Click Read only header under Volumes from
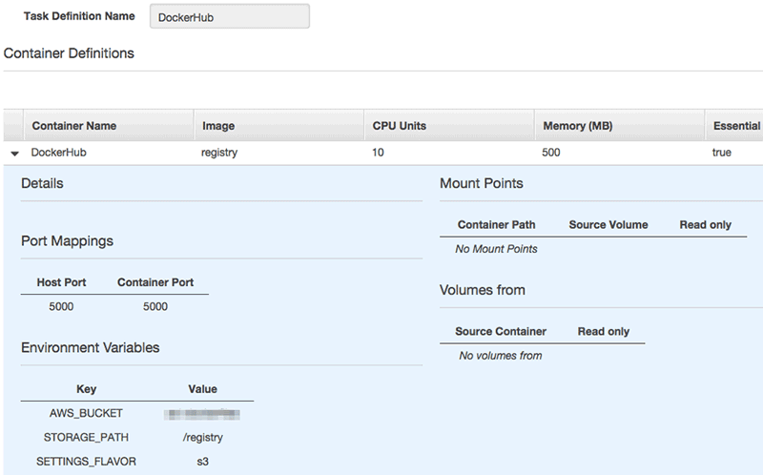This screenshot has width=763, height=475. (x=604, y=331)
